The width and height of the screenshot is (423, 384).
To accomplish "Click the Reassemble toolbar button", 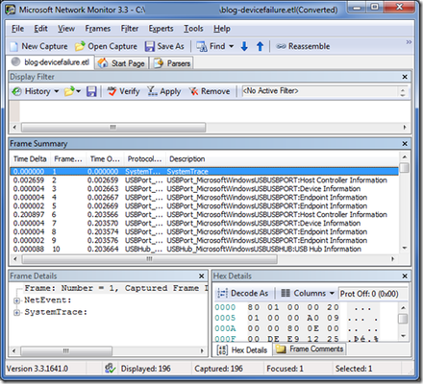I will (303, 46).
